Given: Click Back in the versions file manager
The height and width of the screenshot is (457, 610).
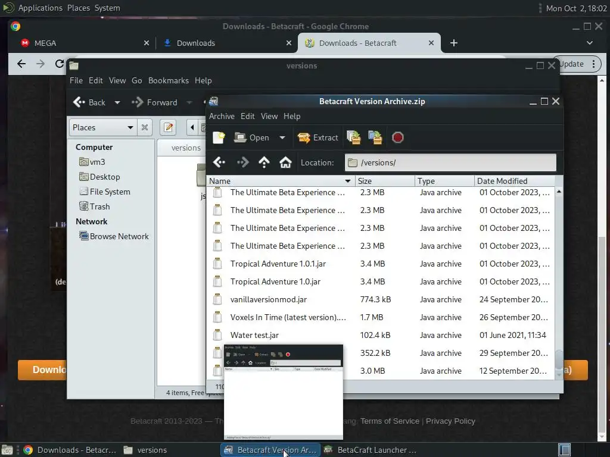Looking at the screenshot, I should point(89,102).
